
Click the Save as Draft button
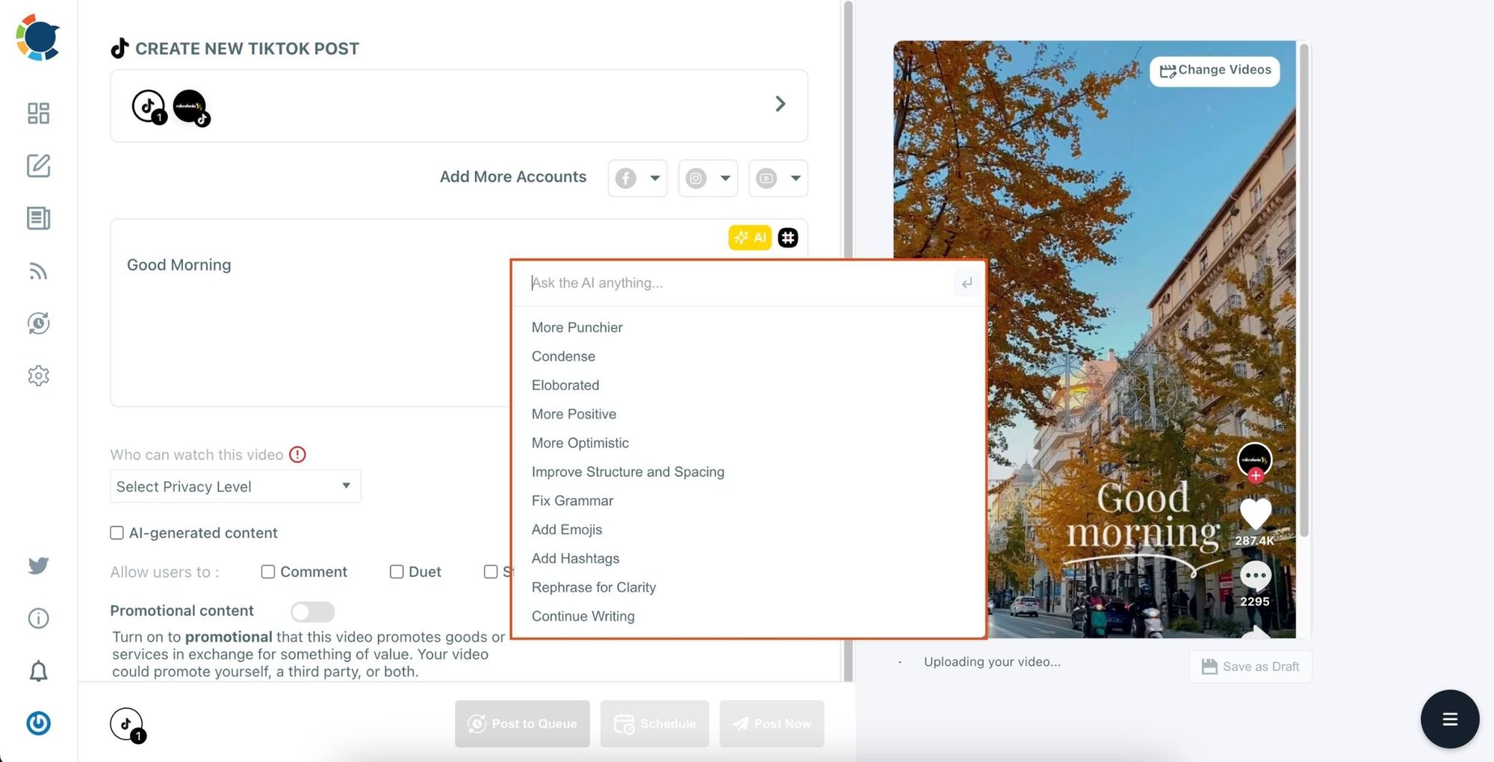point(1250,666)
